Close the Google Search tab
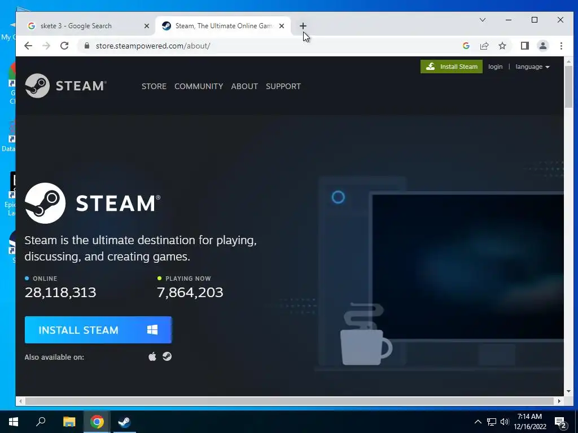This screenshot has width=578, height=433. (x=146, y=26)
